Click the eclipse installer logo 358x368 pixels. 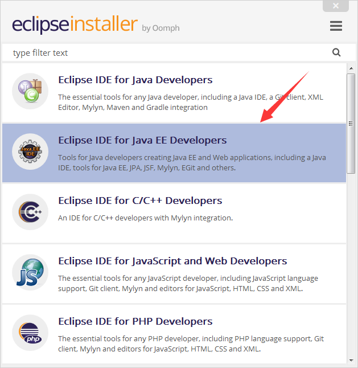[75, 24]
